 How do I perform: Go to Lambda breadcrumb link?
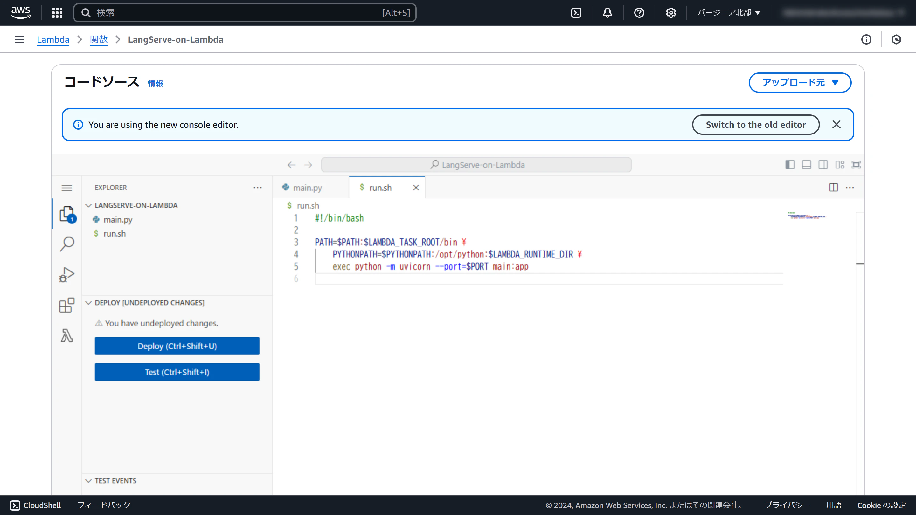pyautogui.click(x=53, y=39)
